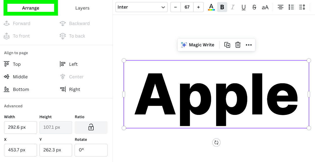Increase font size with the plus stepper
Viewport: 315px width, 162px height.
[198, 7]
